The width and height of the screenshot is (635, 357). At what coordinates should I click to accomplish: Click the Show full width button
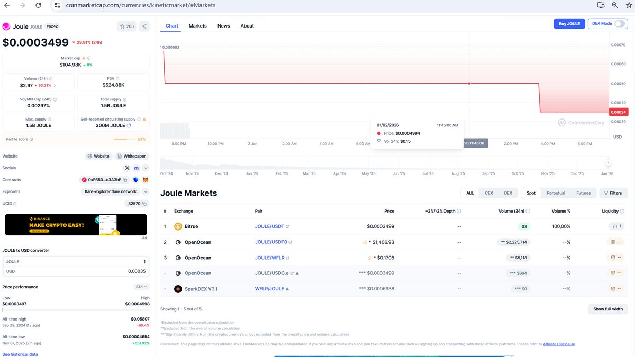tap(608, 309)
